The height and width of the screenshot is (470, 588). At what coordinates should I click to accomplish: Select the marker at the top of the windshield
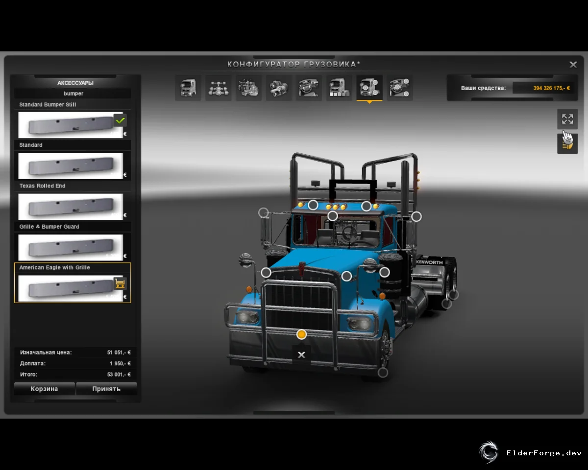333,216
